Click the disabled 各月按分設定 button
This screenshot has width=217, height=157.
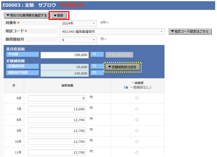(x=119, y=55)
